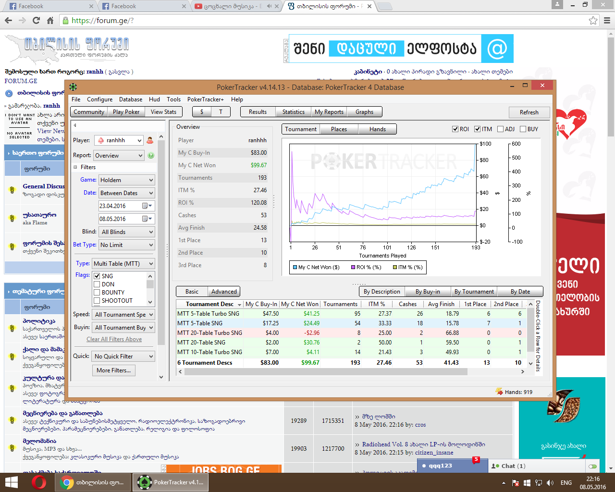Uncheck the ITM graph checkbox
The height and width of the screenshot is (492, 615).
478,129
